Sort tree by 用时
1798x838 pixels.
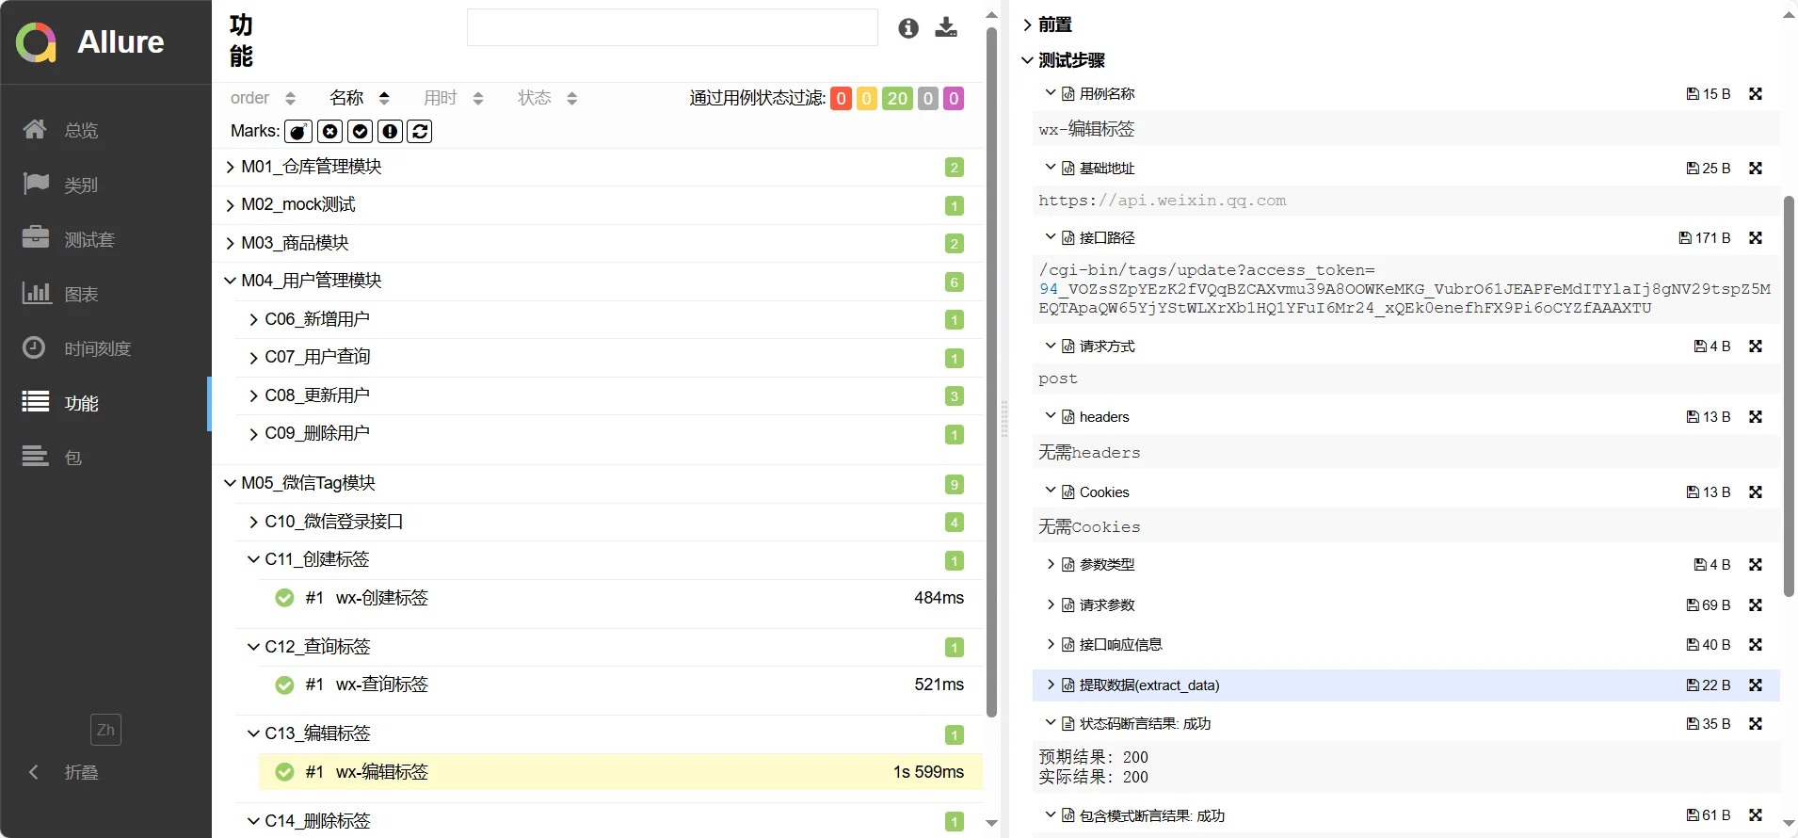pos(454,98)
